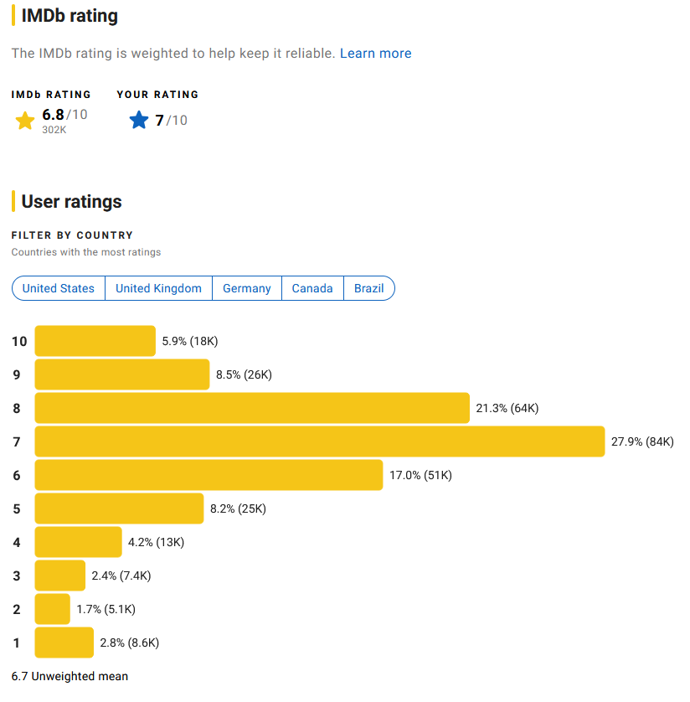Select the 7-star bar at 27.9%
Viewport: 690px width, 702px height.
(320, 441)
